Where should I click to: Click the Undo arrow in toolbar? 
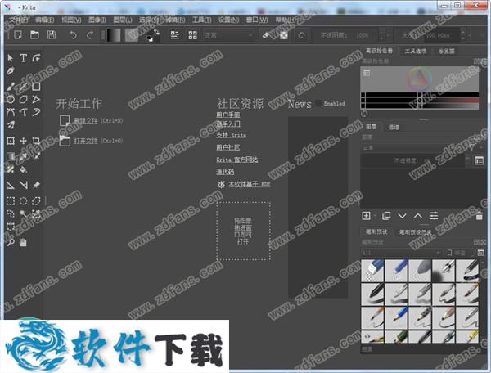(x=74, y=34)
